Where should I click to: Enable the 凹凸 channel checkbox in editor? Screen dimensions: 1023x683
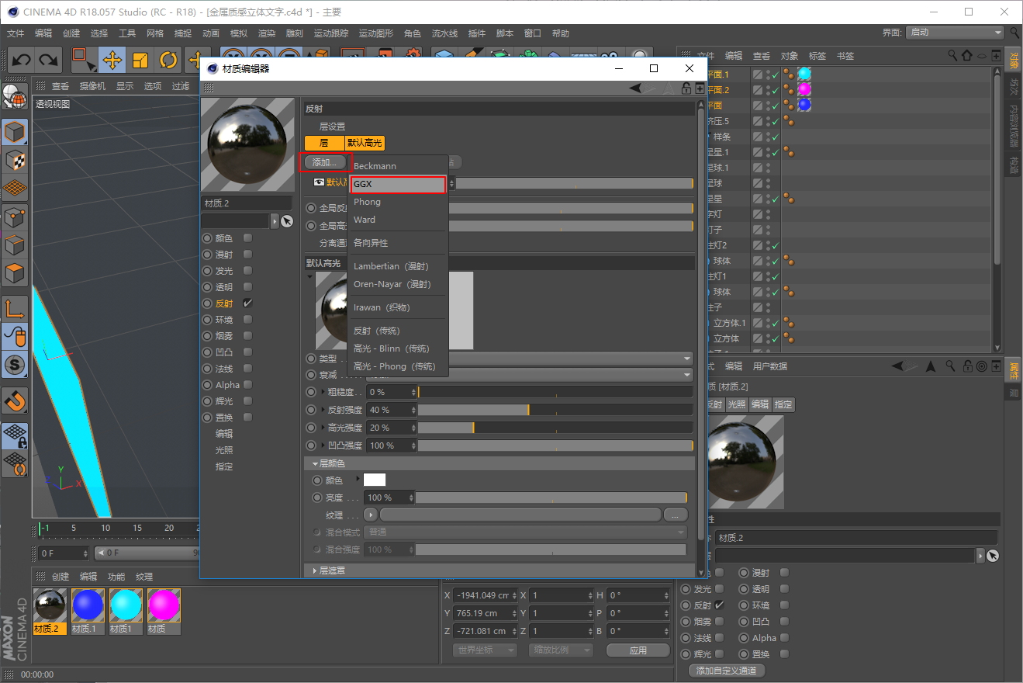(x=247, y=352)
